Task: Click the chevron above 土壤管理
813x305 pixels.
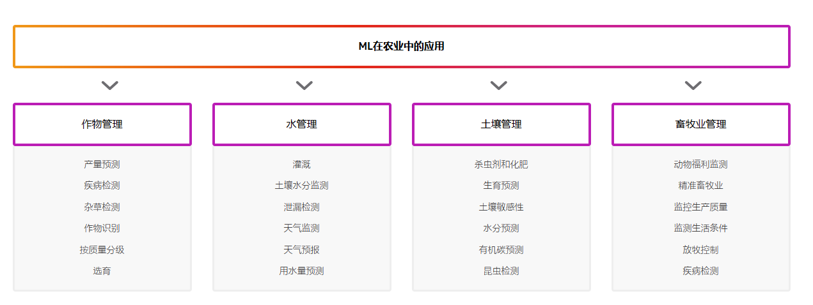Action: (x=499, y=85)
